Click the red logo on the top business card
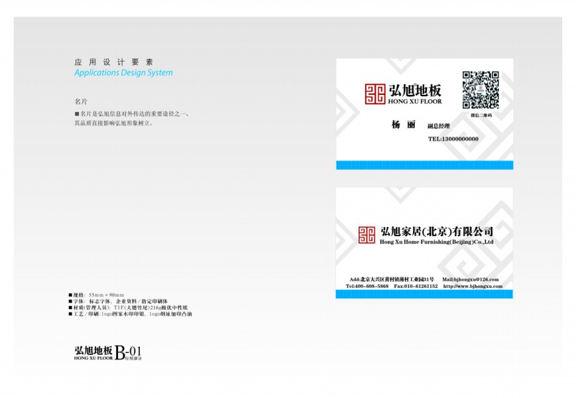Screen dimensions: 576x398 tap(374, 94)
